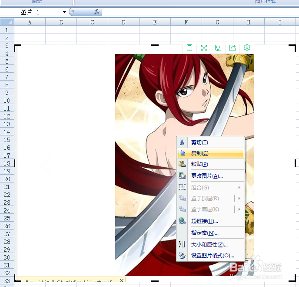Click cell D2
Viewport: 299px width, 287px height.
pos(123,38)
